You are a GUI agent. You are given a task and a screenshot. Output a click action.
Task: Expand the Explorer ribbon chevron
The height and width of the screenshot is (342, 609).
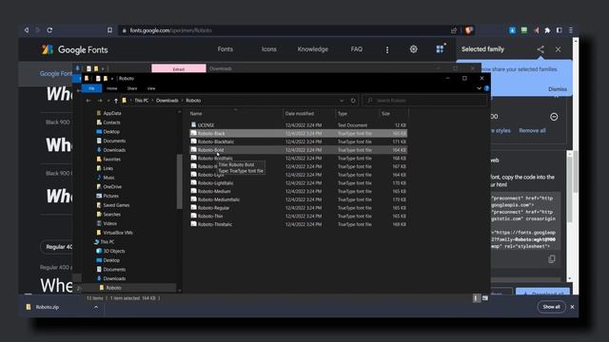click(x=479, y=88)
